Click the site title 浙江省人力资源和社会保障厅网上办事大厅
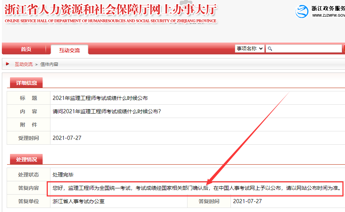Viewport: 345px width, 212px height. click(111, 10)
